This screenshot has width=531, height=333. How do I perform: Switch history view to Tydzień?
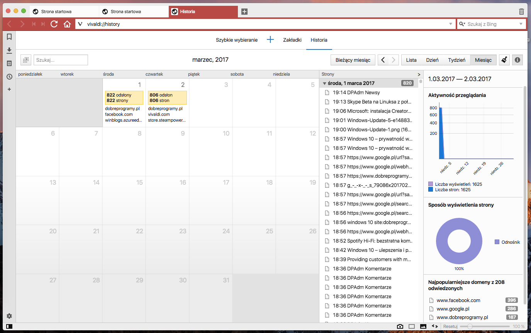[x=457, y=60]
